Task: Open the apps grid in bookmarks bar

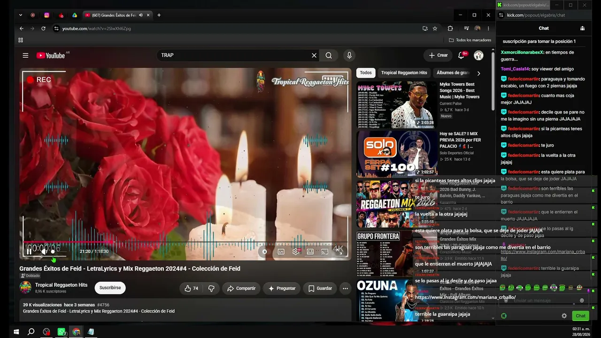Action: tap(21, 40)
